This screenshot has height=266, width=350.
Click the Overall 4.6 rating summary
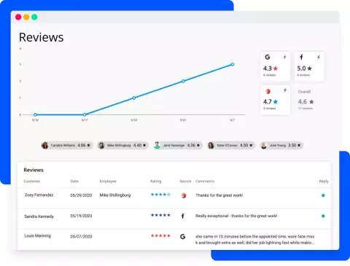point(306,100)
